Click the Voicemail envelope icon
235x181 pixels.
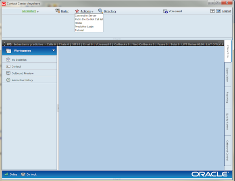165,11
